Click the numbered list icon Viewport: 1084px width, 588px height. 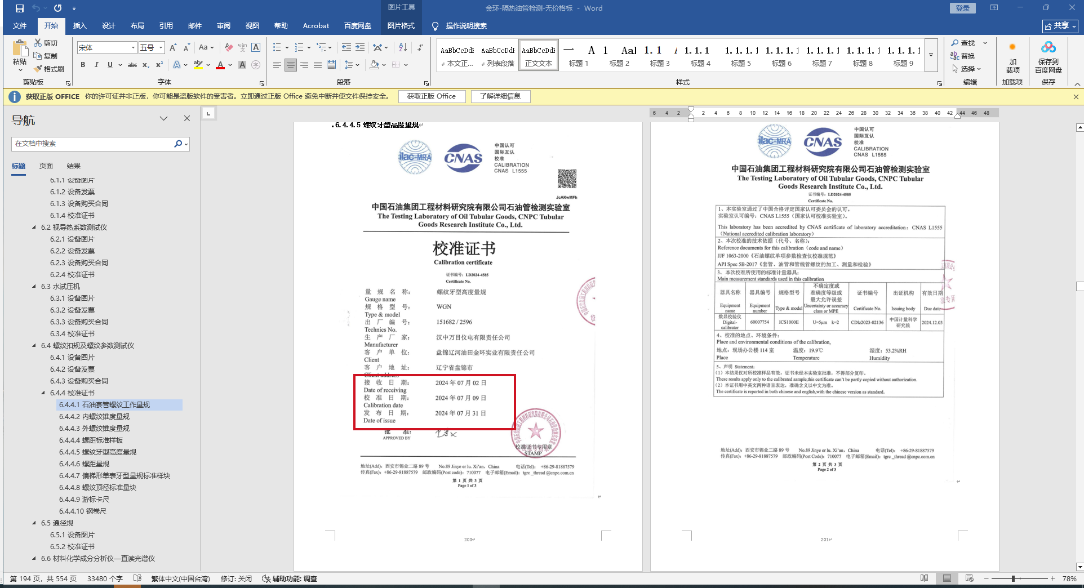[x=299, y=48]
